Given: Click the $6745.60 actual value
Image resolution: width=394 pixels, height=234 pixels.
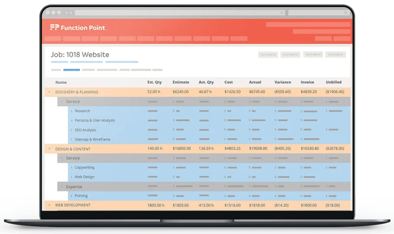Looking at the screenshot, I should (257, 92).
